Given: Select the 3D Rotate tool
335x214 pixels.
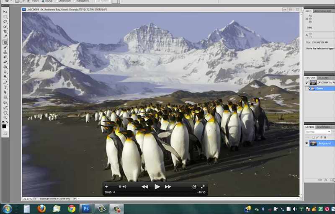Looking at the screenshot, I should (5, 103).
